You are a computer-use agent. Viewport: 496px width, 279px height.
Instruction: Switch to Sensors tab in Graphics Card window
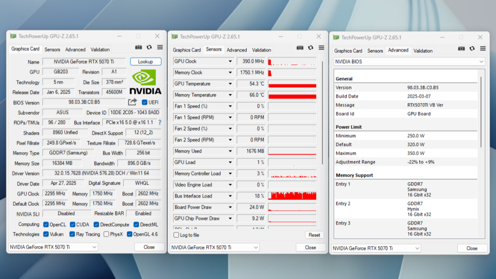pyautogui.click(x=52, y=49)
